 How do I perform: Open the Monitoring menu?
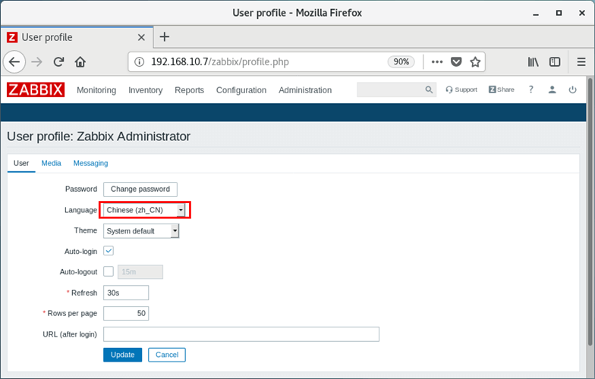pyautogui.click(x=96, y=90)
